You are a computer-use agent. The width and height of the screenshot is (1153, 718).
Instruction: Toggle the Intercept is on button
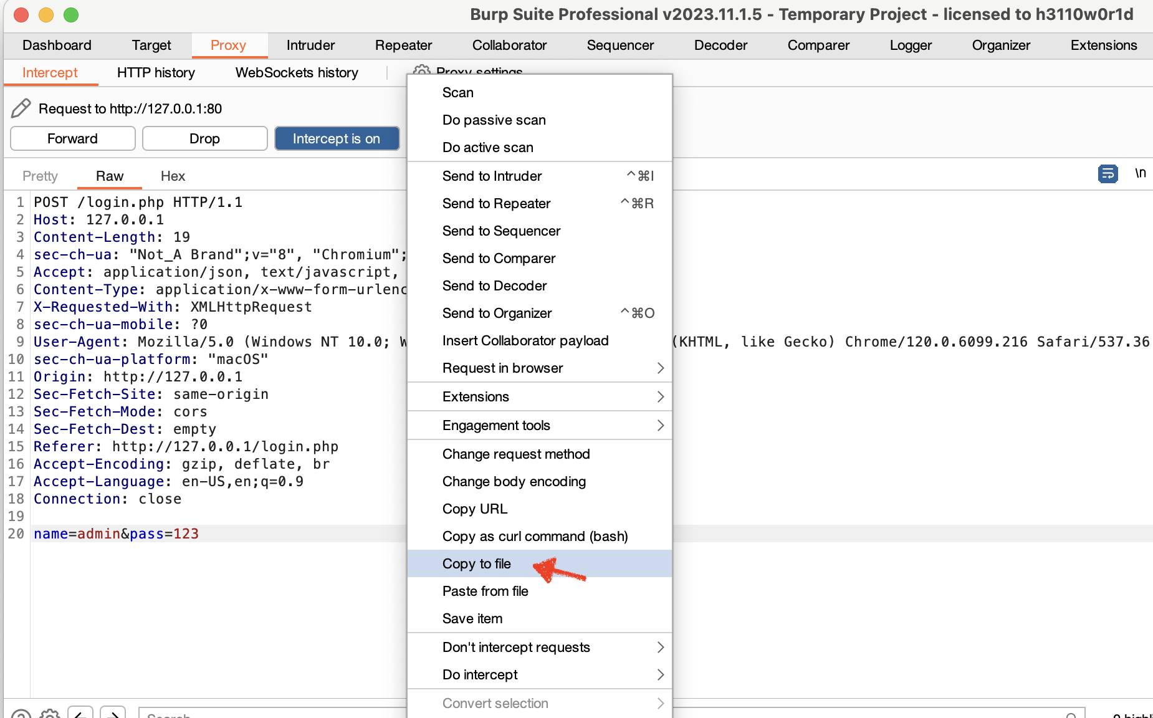[337, 138]
